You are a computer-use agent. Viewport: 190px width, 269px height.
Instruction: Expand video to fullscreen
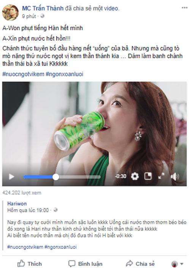click(161, 176)
